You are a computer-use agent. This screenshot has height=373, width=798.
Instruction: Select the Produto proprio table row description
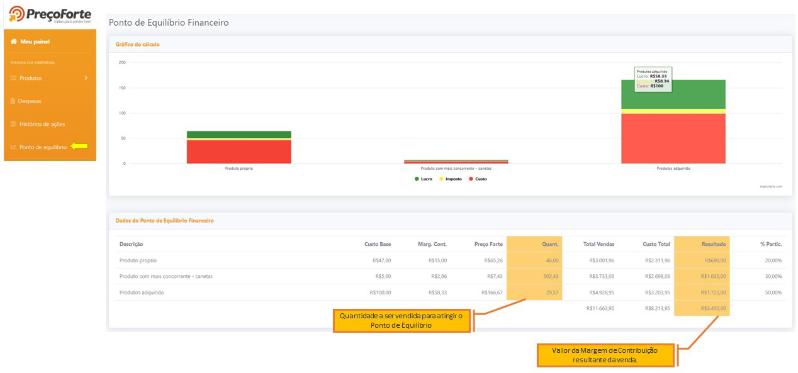coord(138,260)
